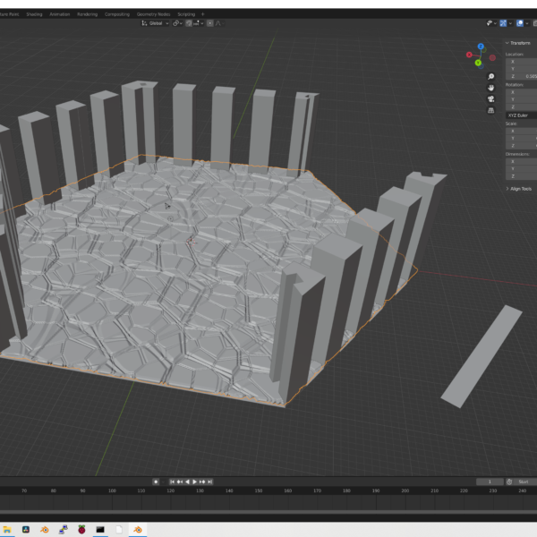Click the zoom view magnifier icon
The height and width of the screenshot is (537, 537).
[490, 76]
